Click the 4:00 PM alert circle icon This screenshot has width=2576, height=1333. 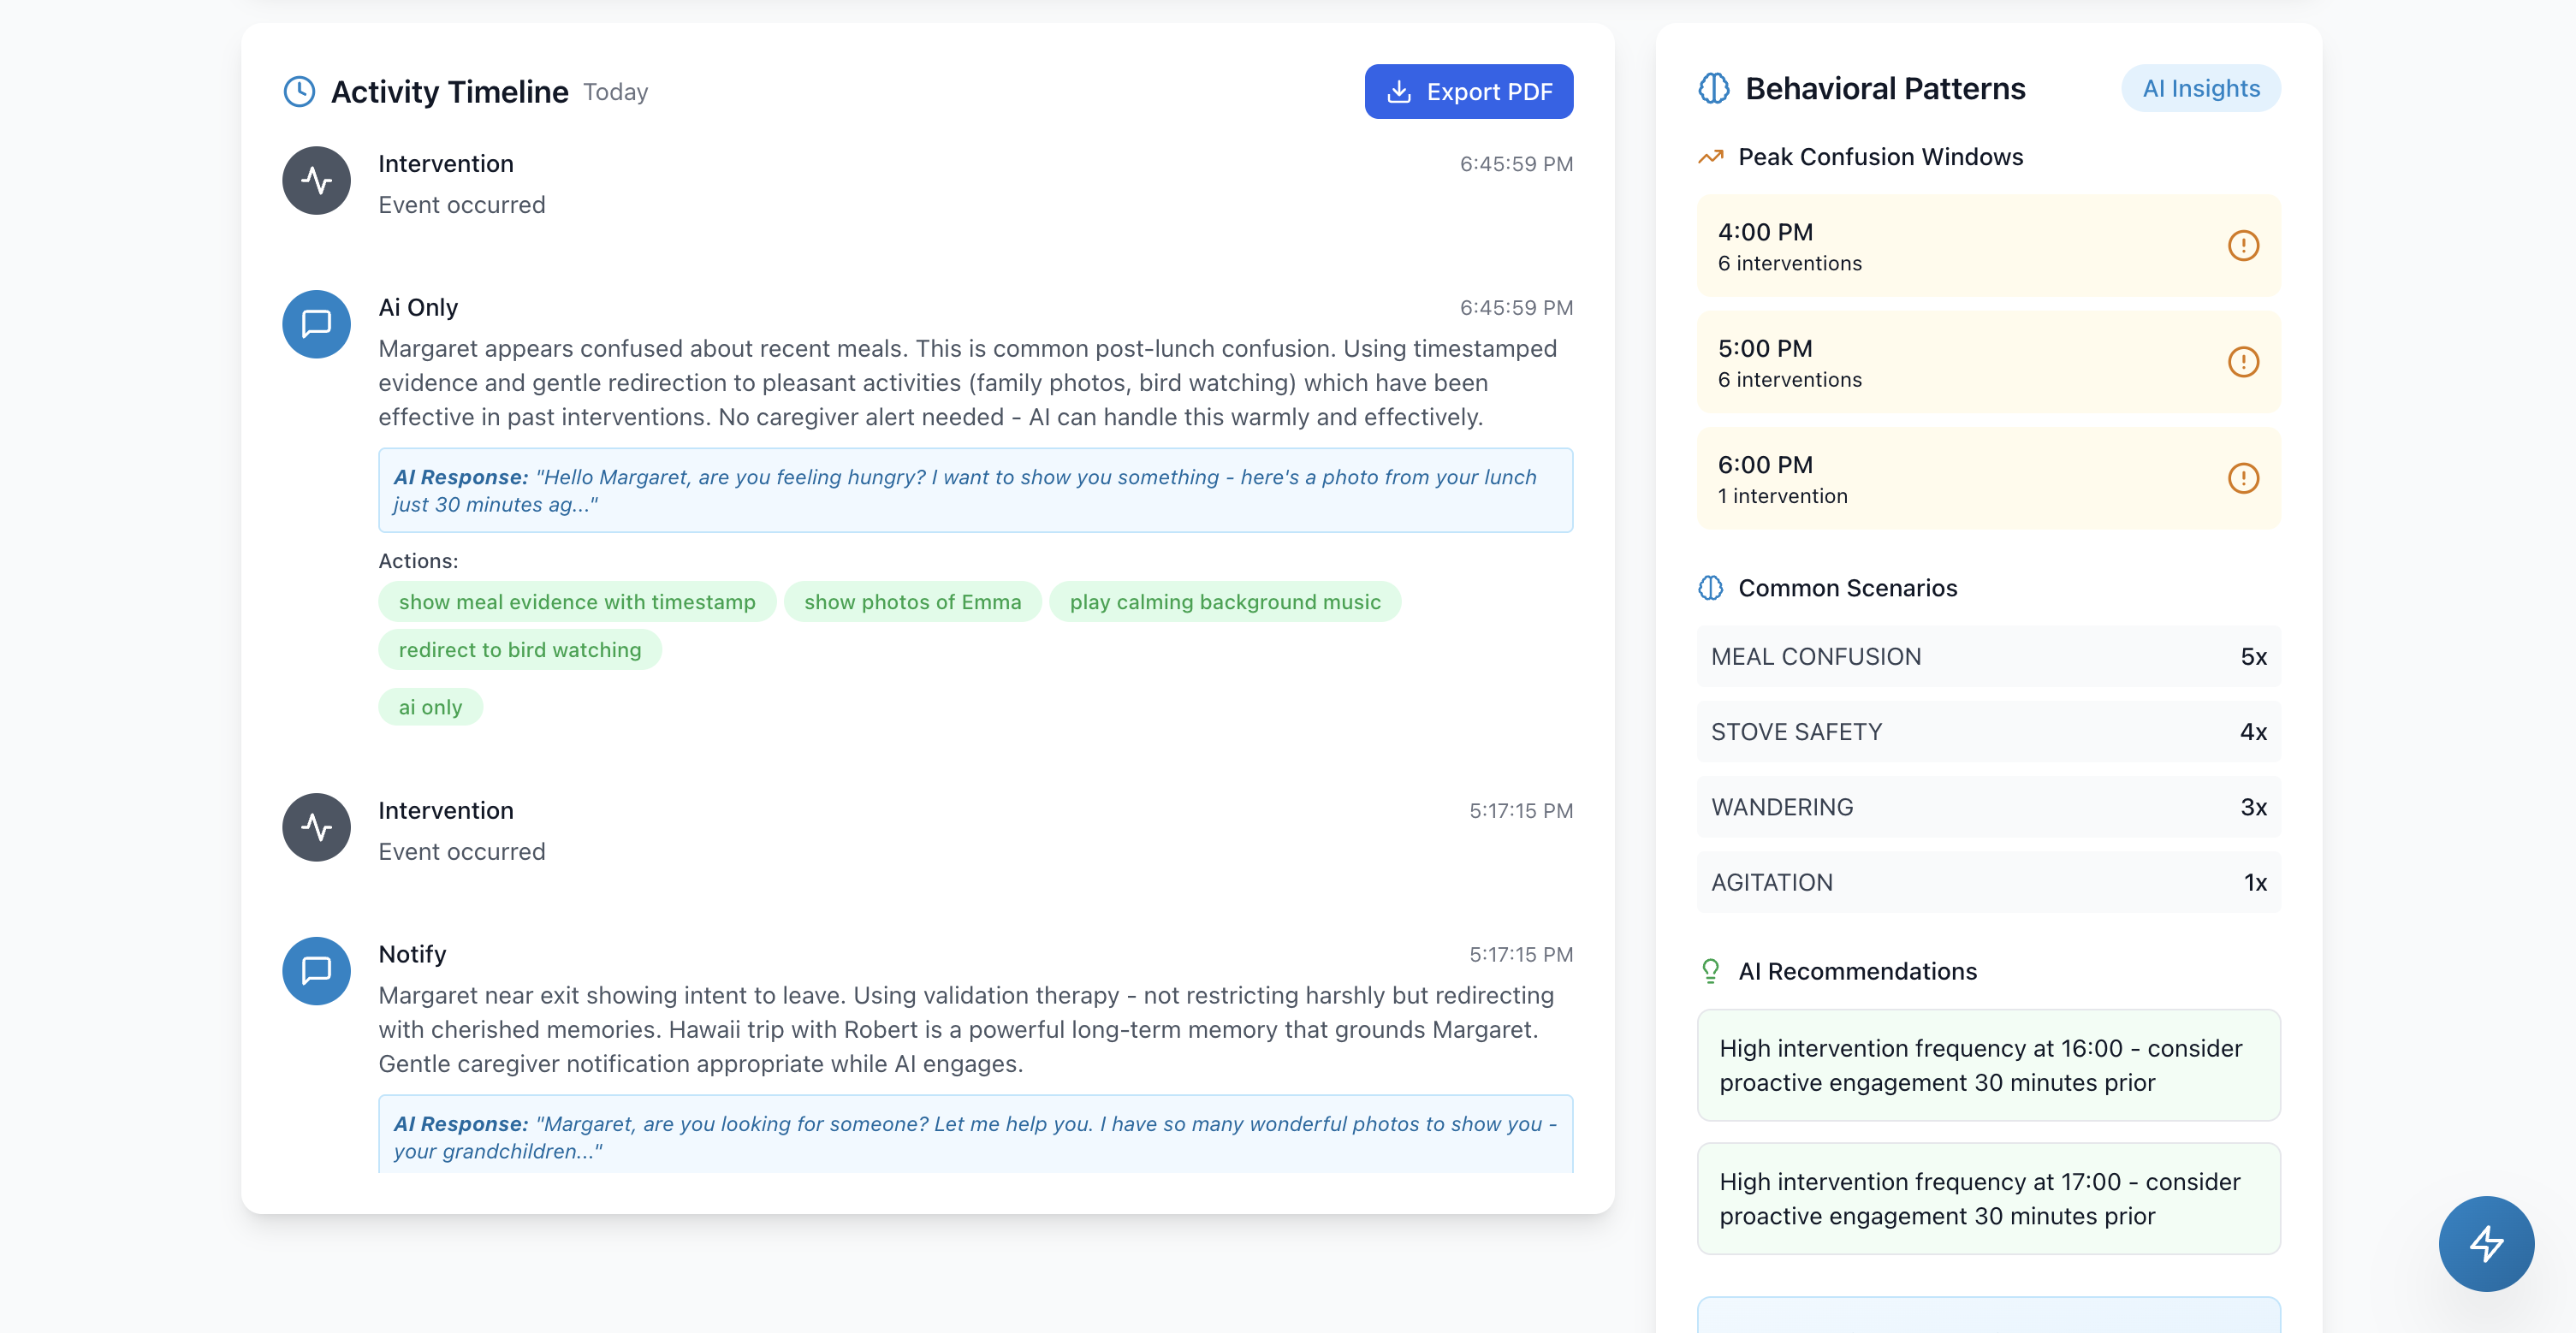(2242, 246)
